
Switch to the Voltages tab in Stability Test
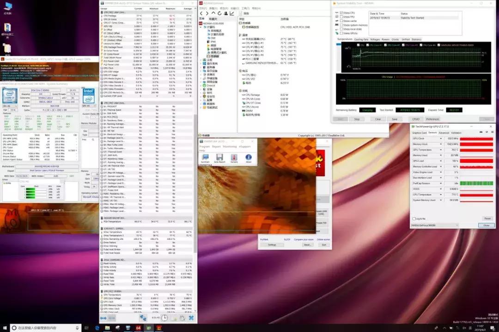pos(375,40)
